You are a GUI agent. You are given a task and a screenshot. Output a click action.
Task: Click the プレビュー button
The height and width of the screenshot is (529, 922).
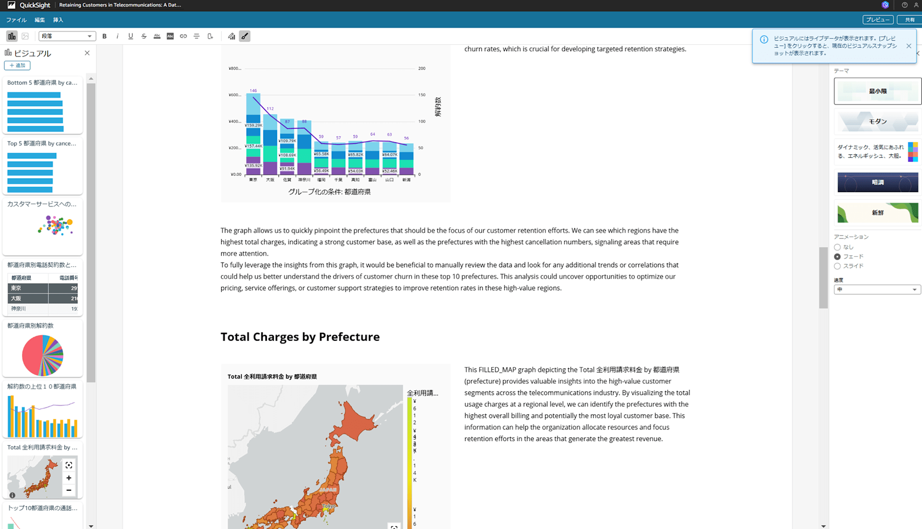tap(878, 20)
